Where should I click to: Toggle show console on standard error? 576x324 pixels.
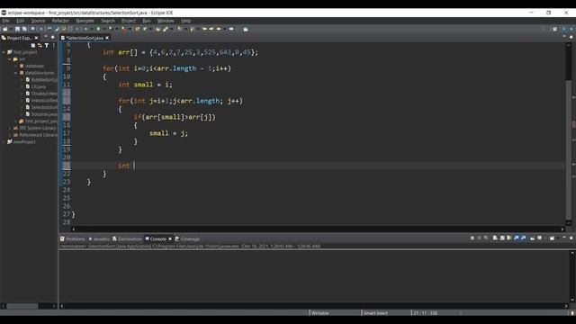coord(523,238)
